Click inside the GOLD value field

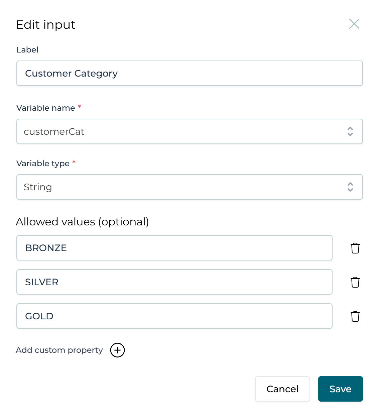(174, 316)
